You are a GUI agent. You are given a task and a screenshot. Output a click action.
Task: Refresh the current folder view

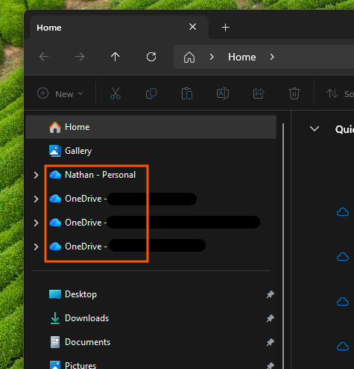point(151,57)
